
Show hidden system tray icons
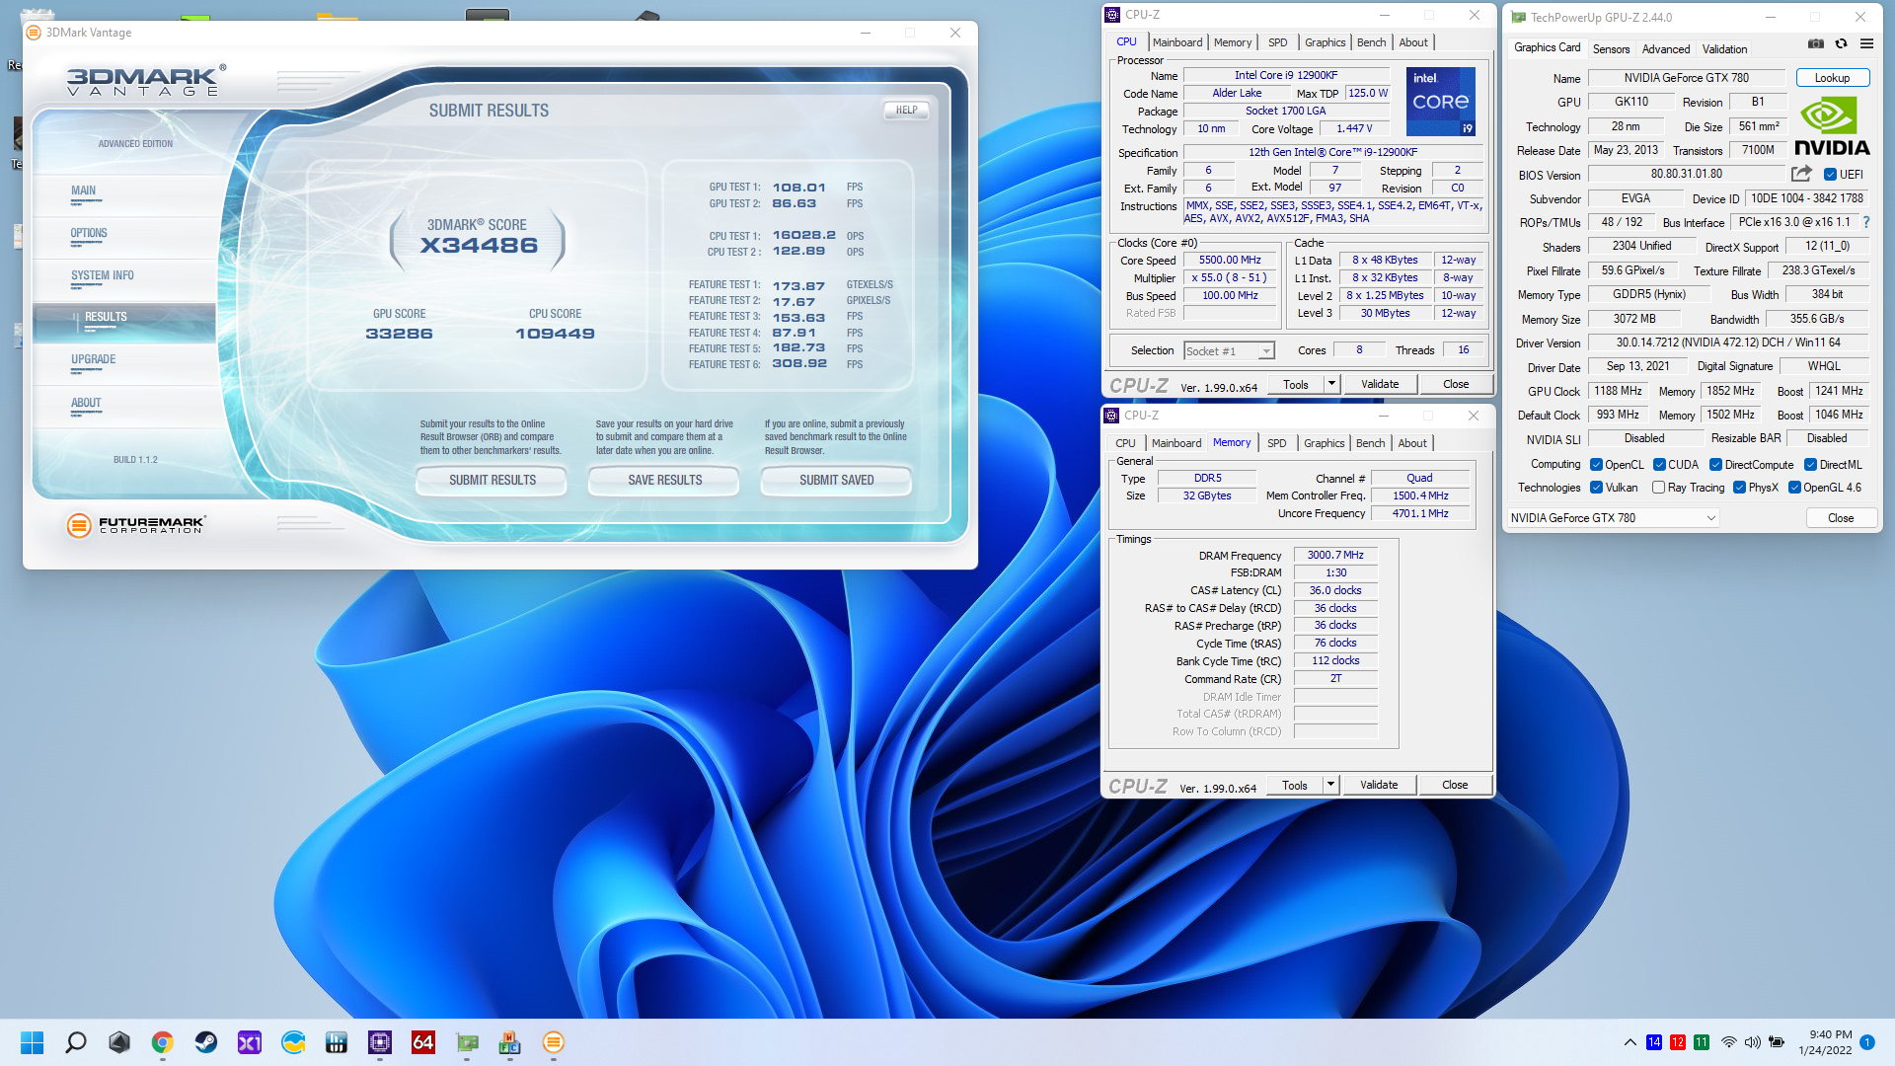[x=1630, y=1042]
